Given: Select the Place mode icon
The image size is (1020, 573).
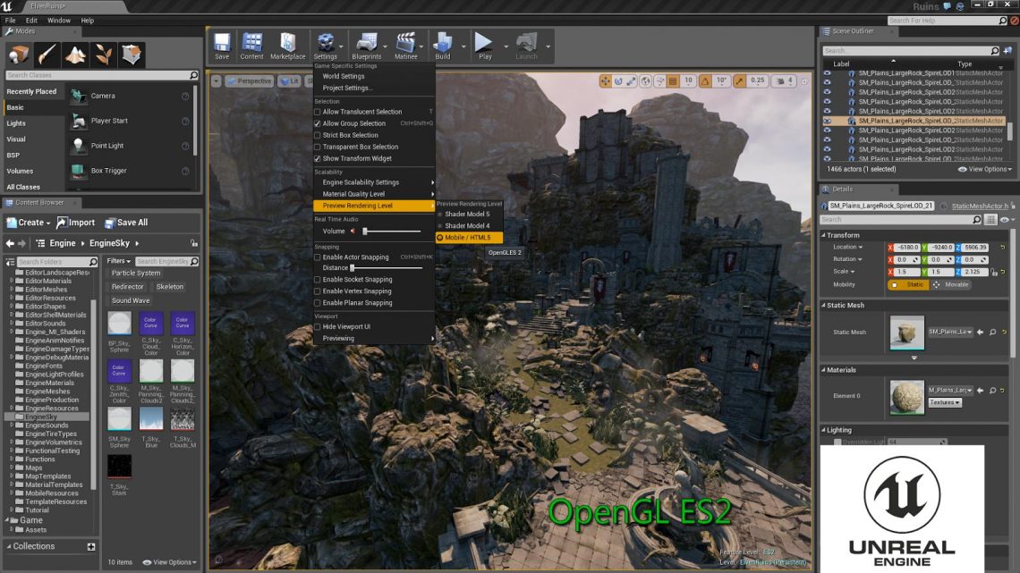Looking at the screenshot, I should coord(18,55).
